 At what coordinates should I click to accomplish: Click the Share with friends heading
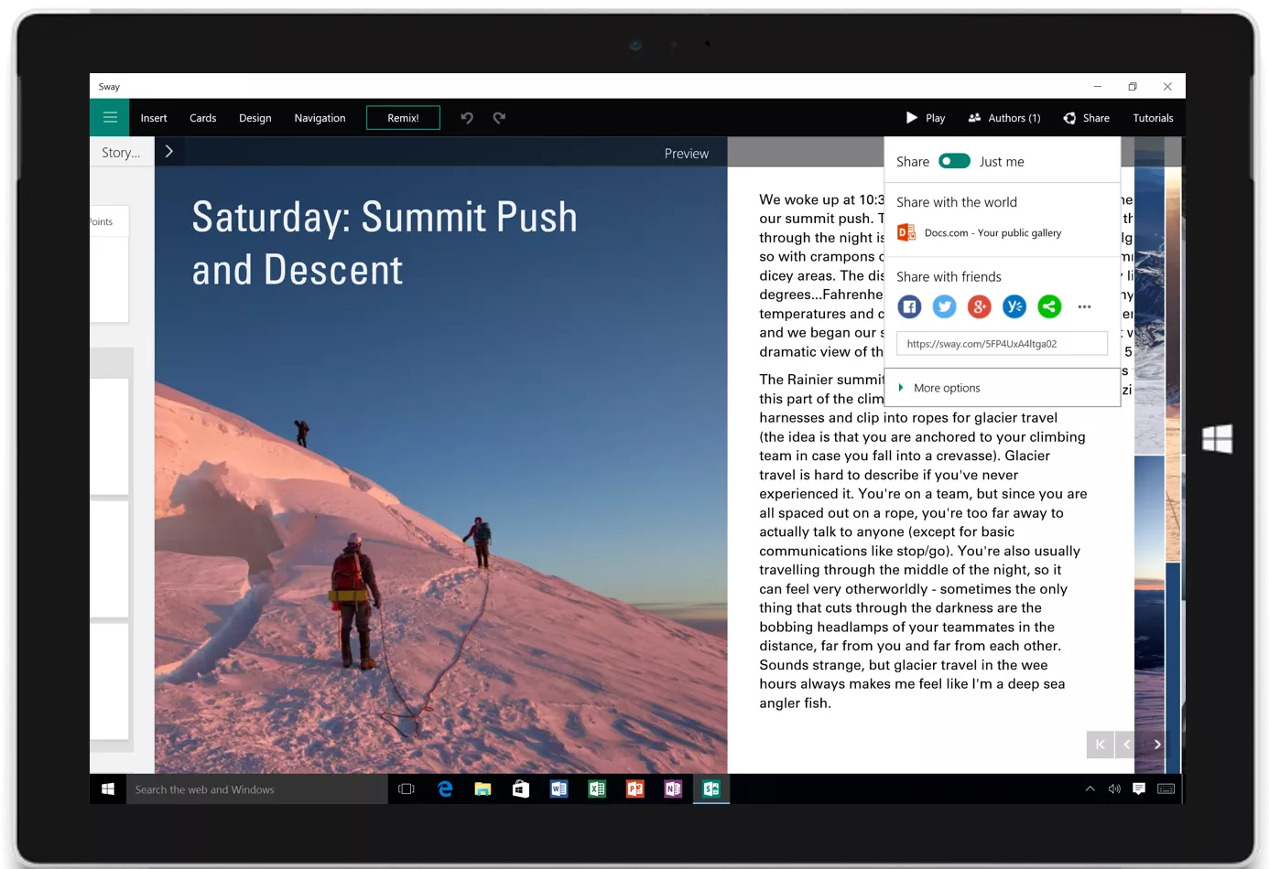[x=949, y=276]
